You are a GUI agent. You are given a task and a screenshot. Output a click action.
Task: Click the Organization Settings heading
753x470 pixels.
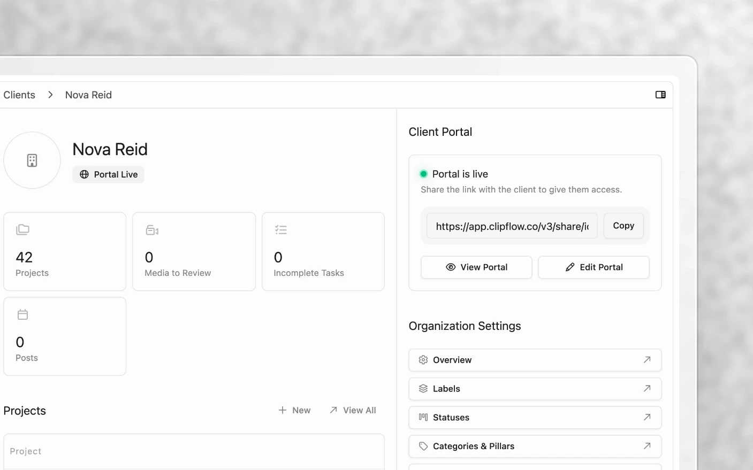(465, 326)
